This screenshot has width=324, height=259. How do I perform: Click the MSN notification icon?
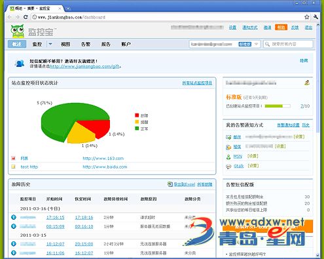pos(228,157)
